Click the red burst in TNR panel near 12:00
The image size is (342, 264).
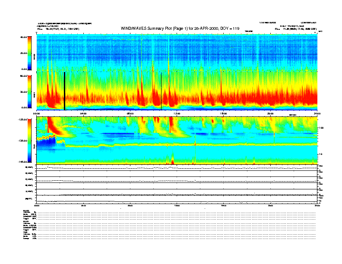(x=171, y=125)
